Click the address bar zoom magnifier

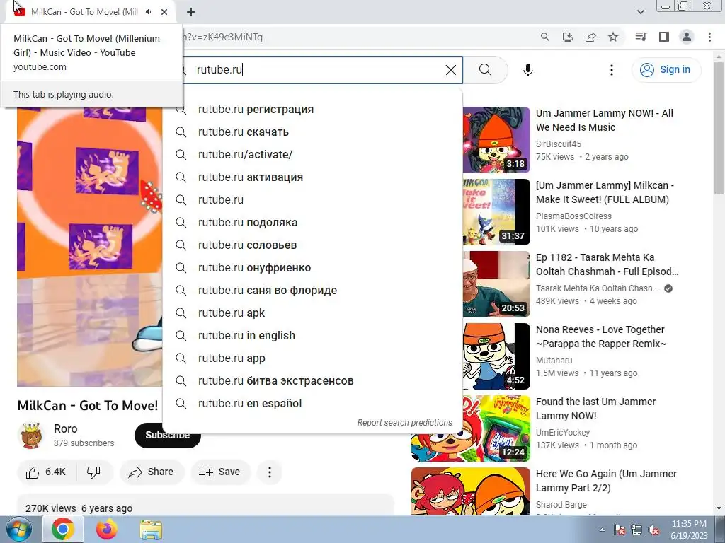tap(545, 37)
